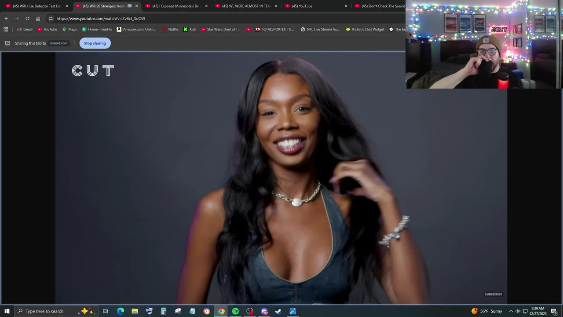Close the 'Will a Lie Detector Test' tab

point(67,6)
